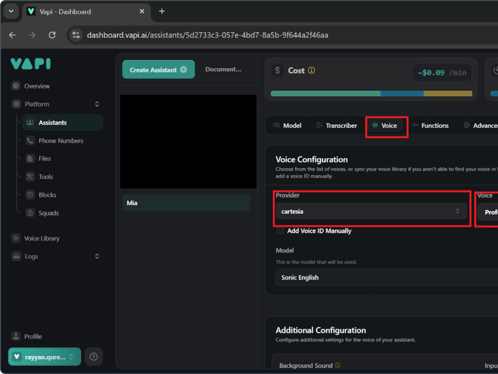Reload the page with refresh icon
Screen dimensions: 498x374
click(52, 35)
